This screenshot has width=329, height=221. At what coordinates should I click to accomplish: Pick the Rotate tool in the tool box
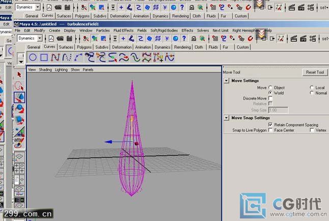tap(19, 109)
